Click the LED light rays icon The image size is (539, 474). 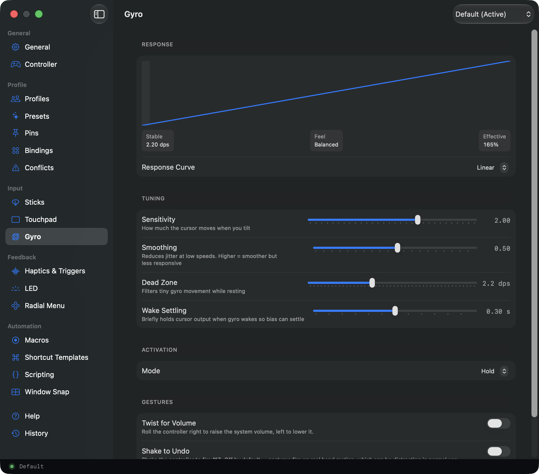(x=16, y=288)
